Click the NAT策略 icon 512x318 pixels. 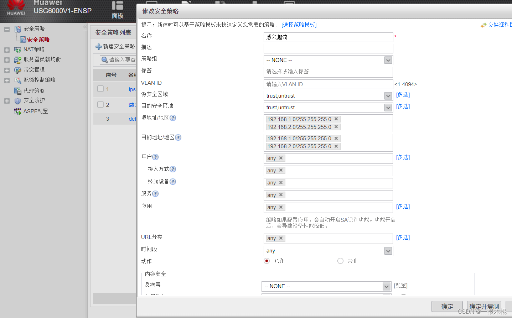pyautogui.click(x=18, y=49)
